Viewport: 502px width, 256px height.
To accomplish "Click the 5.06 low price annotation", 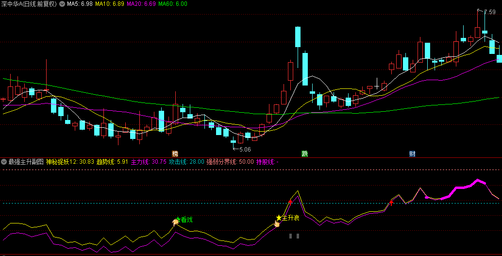I will click(245, 149).
